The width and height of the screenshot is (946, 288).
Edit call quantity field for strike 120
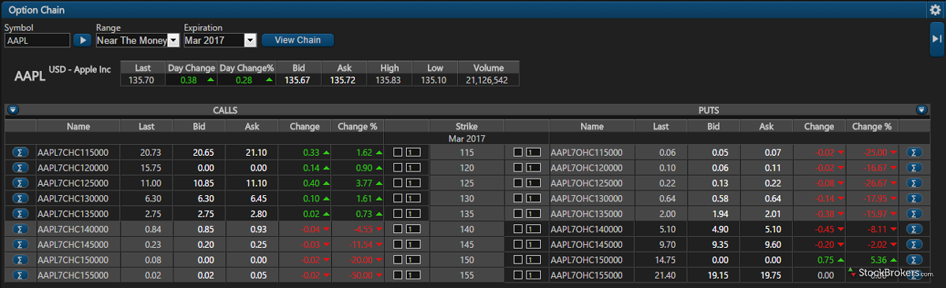click(413, 168)
